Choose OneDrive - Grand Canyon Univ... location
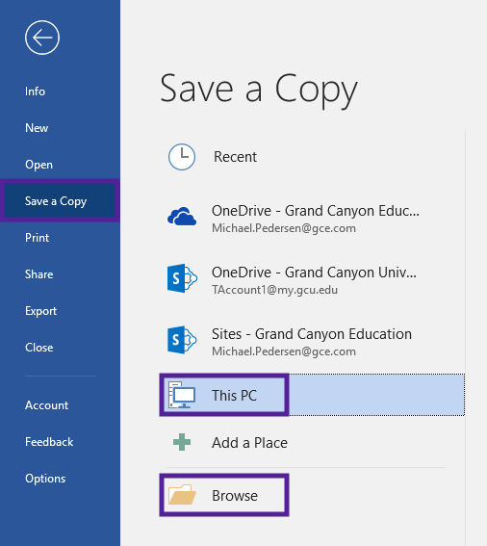This screenshot has width=487, height=546. pos(314,273)
